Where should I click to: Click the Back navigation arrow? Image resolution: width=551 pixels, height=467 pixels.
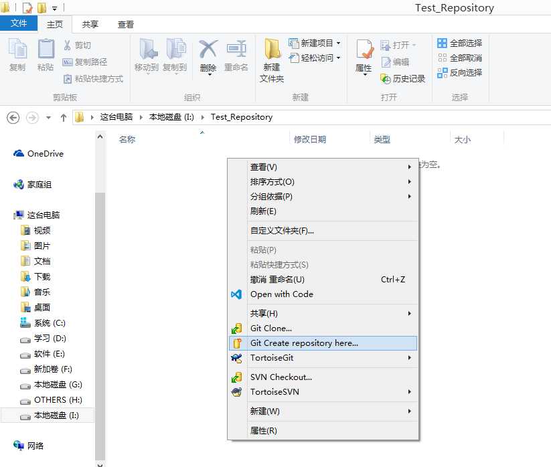point(13,117)
